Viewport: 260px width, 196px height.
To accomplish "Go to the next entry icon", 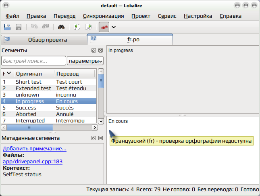I will [88, 27].
